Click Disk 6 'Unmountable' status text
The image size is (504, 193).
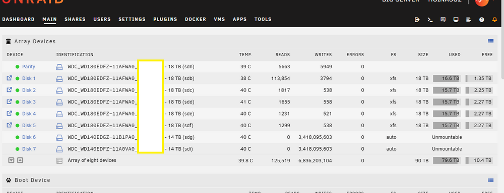pos(447,137)
